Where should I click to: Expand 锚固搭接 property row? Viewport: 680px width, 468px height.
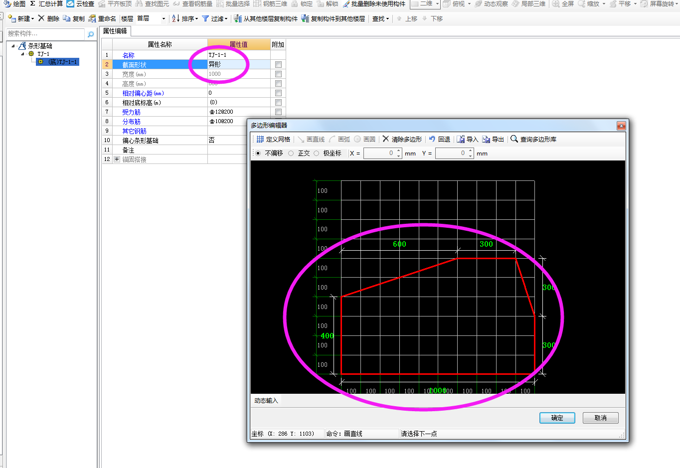click(117, 159)
